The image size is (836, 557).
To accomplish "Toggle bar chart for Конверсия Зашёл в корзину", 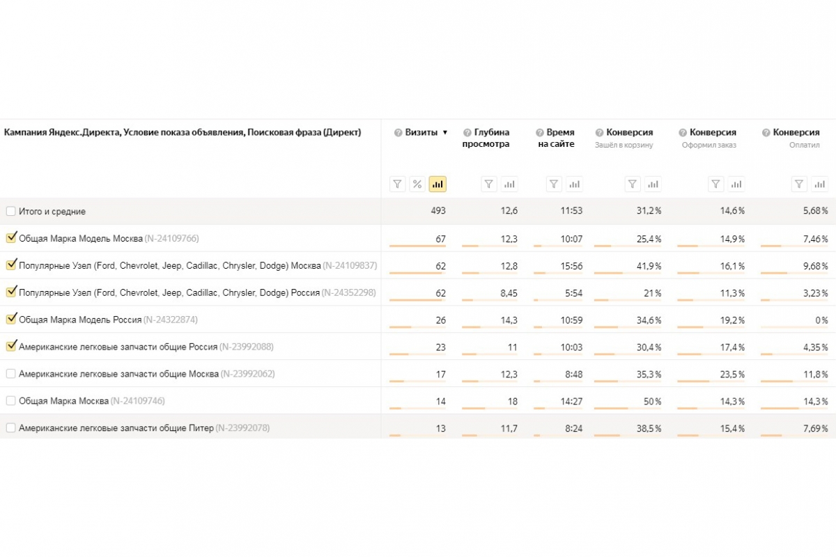I will point(653,185).
